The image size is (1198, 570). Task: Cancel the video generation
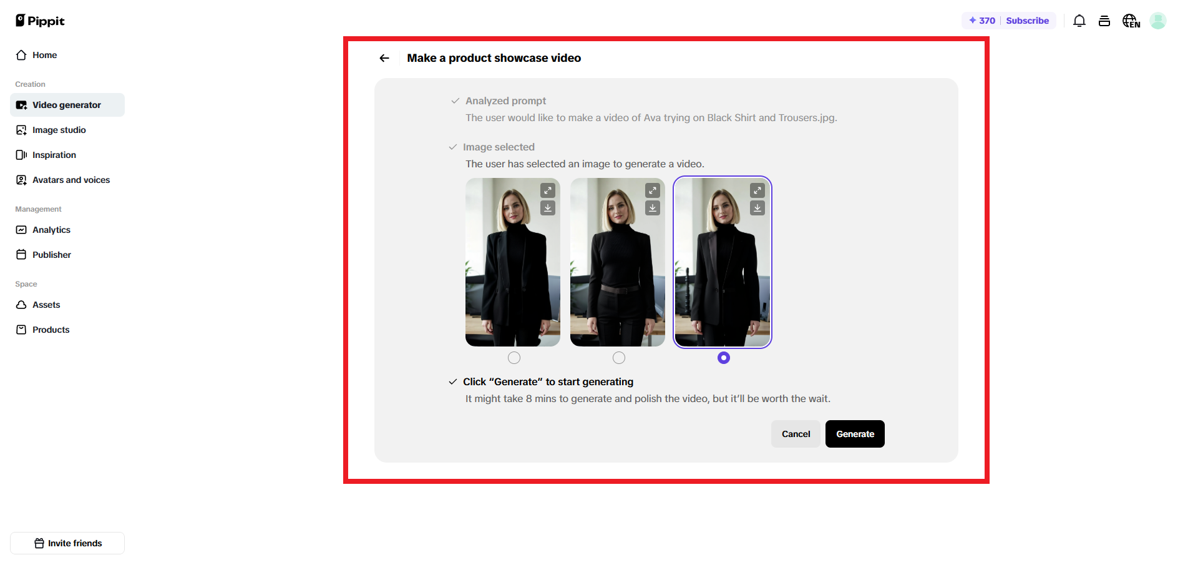pos(796,434)
